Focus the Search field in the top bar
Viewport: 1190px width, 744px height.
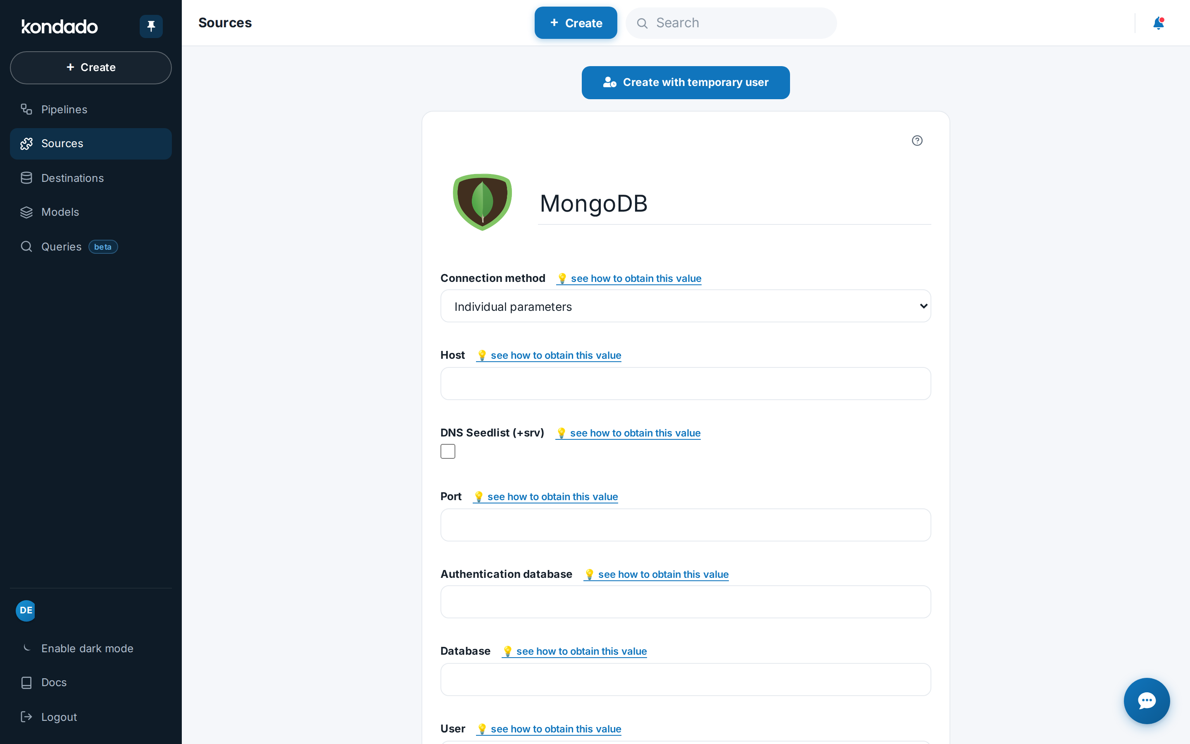click(731, 23)
